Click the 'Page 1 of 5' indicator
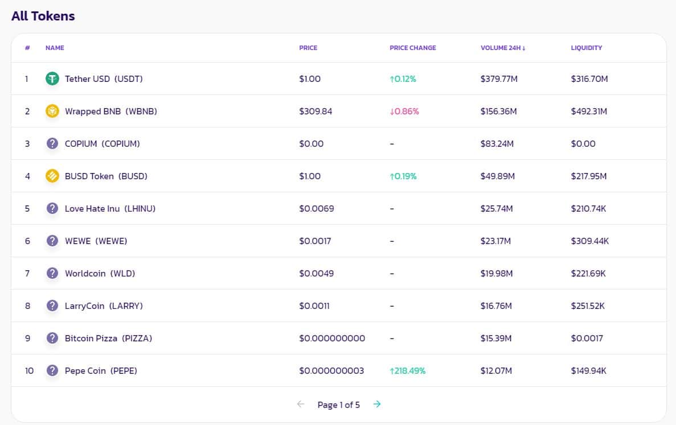The image size is (676, 425). (338, 405)
